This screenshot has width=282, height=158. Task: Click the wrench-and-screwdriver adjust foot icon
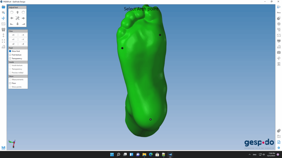(18, 18)
